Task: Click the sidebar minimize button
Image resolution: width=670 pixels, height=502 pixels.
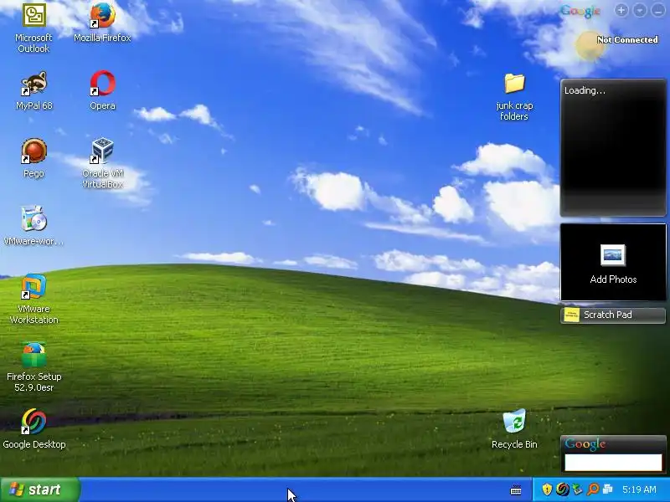Action: point(658,10)
